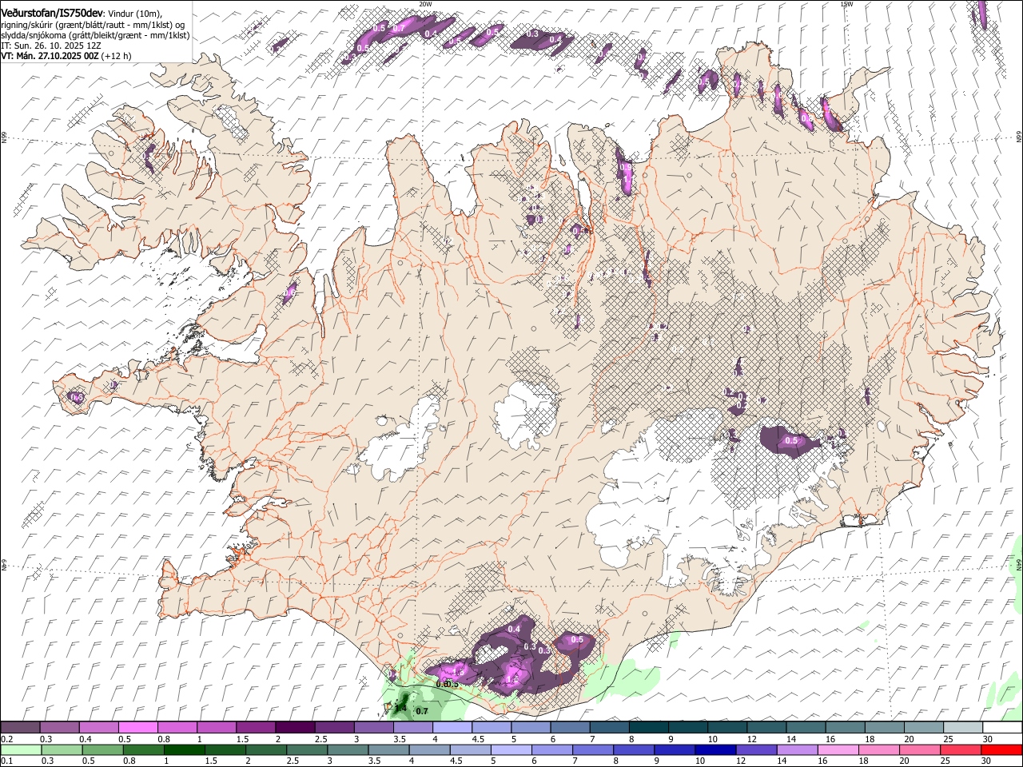Image resolution: width=1023 pixels, height=767 pixels.
Task: Pick the darkest green 1 rain-scale swatch
Action: [185, 749]
